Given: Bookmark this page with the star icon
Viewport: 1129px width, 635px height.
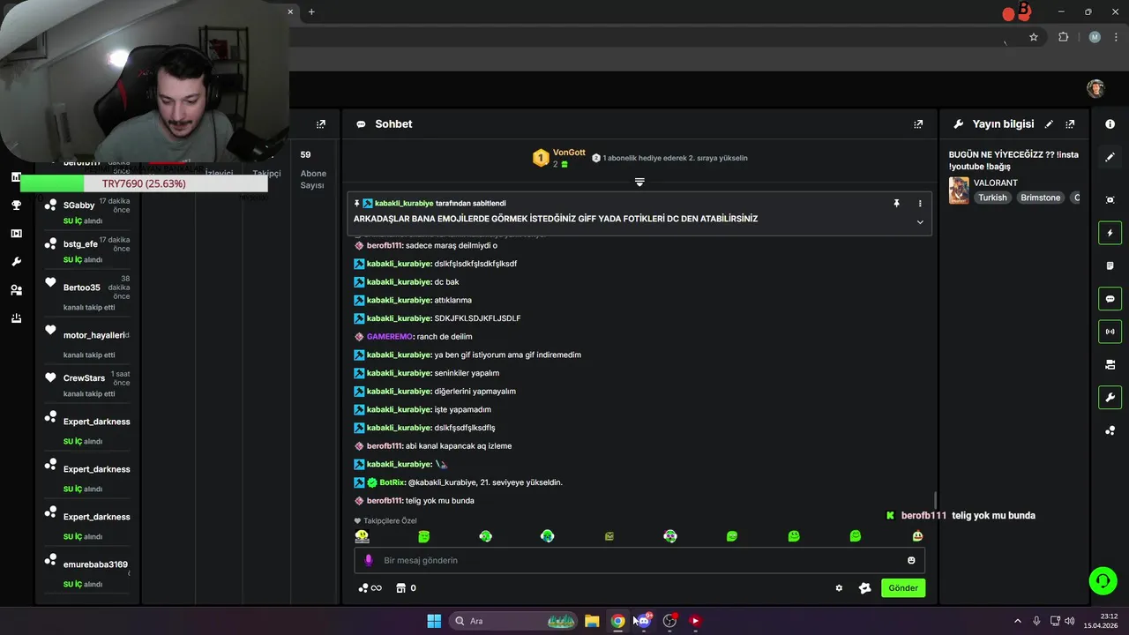Looking at the screenshot, I should (1034, 37).
